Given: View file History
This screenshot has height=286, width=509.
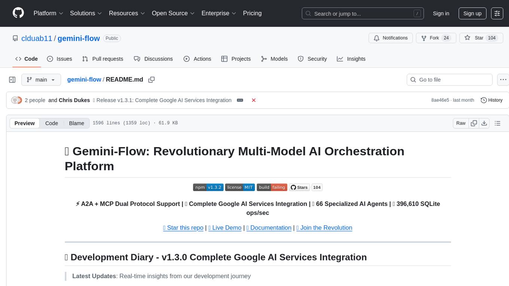Looking at the screenshot, I should click(491, 100).
